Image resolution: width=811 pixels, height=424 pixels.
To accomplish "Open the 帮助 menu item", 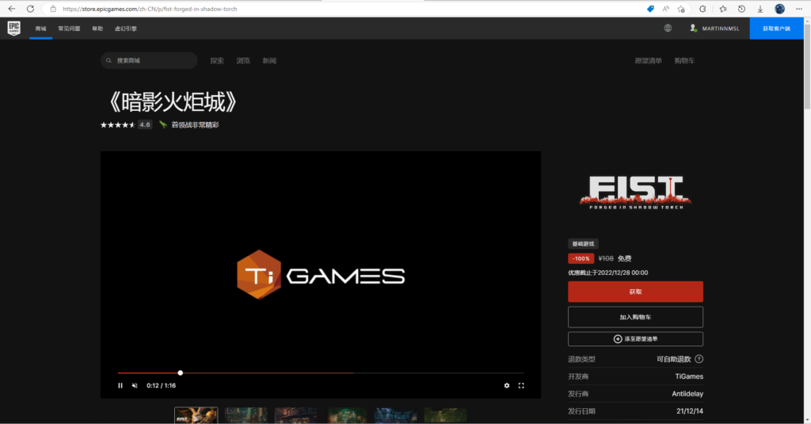I will (x=97, y=29).
